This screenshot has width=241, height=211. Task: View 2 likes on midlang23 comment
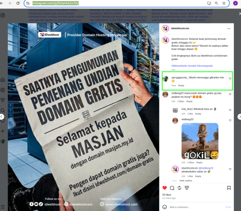click(181, 101)
